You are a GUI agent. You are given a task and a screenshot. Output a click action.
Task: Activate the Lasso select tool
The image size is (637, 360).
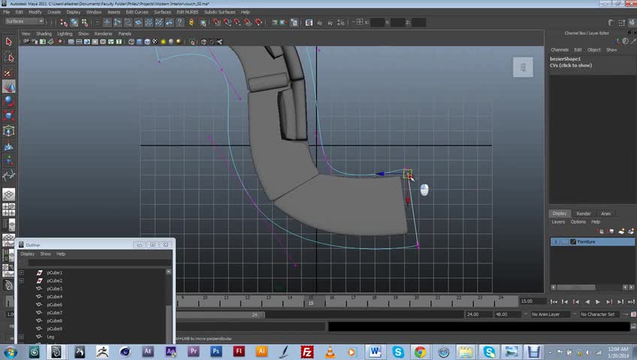9,57
